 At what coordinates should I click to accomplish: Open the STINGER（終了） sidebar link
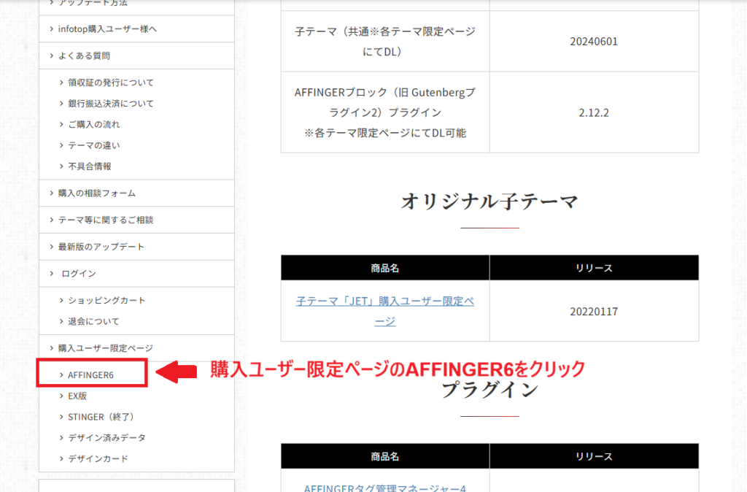[x=101, y=417]
